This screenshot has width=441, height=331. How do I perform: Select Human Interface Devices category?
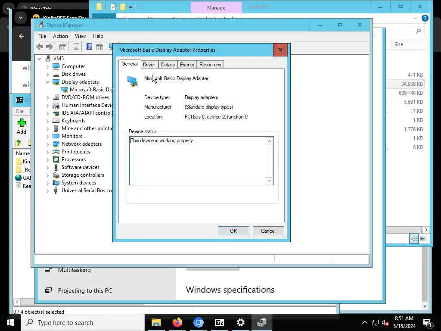(87, 105)
